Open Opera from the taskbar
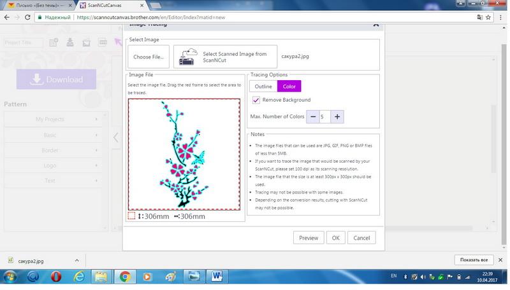 (56, 277)
